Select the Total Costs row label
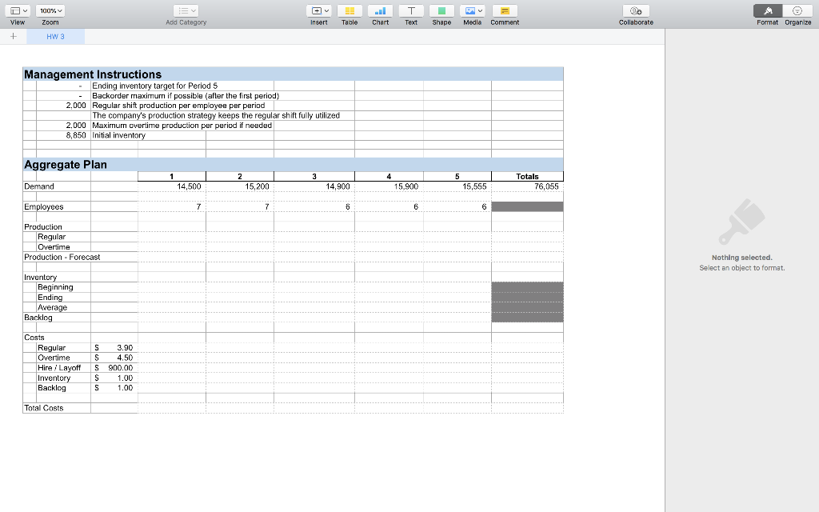The image size is (819, 512). tap(44, 407)
